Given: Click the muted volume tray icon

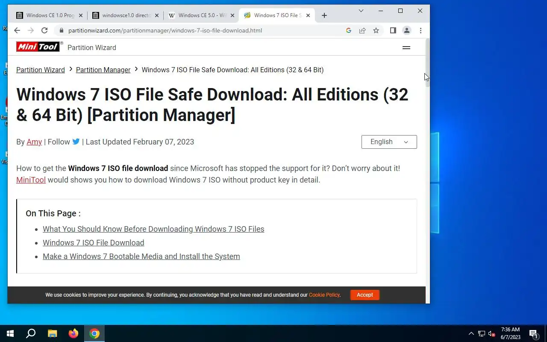Looking at the screenshot, I should click(492, 333).
